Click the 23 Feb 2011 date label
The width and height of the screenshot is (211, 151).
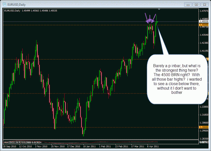(x=122, y=146)
